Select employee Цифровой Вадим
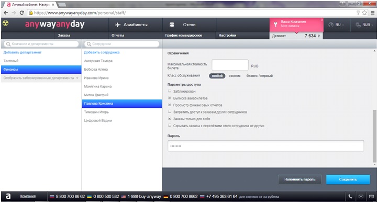The image size is (378, 203). click(x=122, y=120)
